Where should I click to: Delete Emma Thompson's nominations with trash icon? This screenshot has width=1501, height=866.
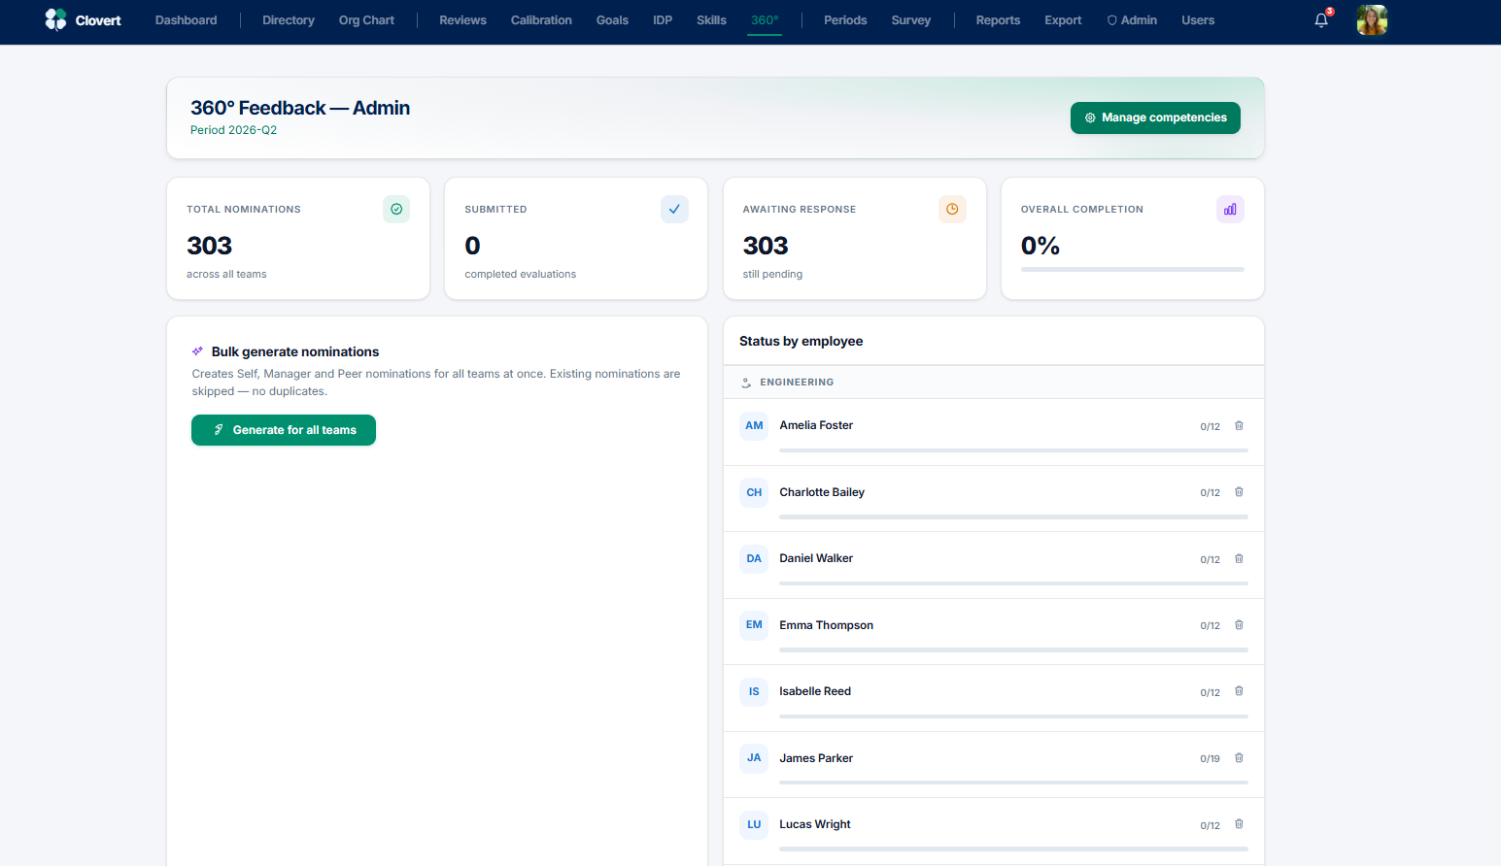click(x=1239, y=625)
